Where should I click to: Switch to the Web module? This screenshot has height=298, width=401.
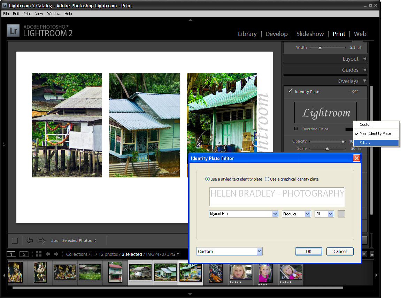click(360, 34)
